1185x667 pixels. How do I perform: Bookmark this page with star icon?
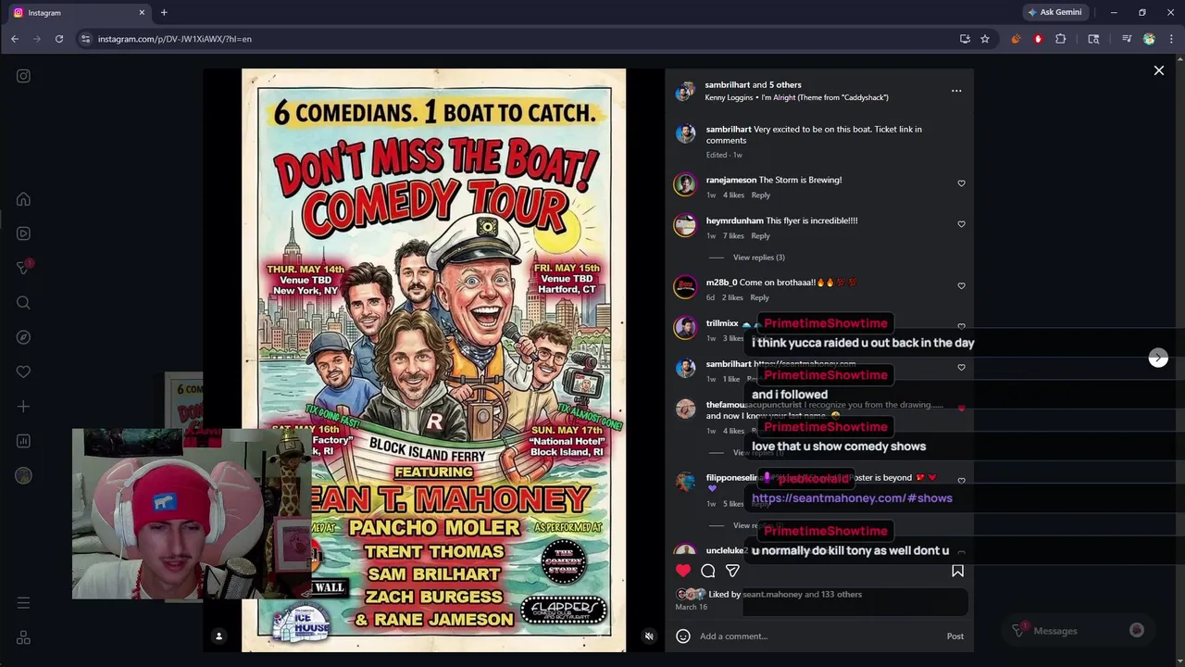[x=985, y=39]
